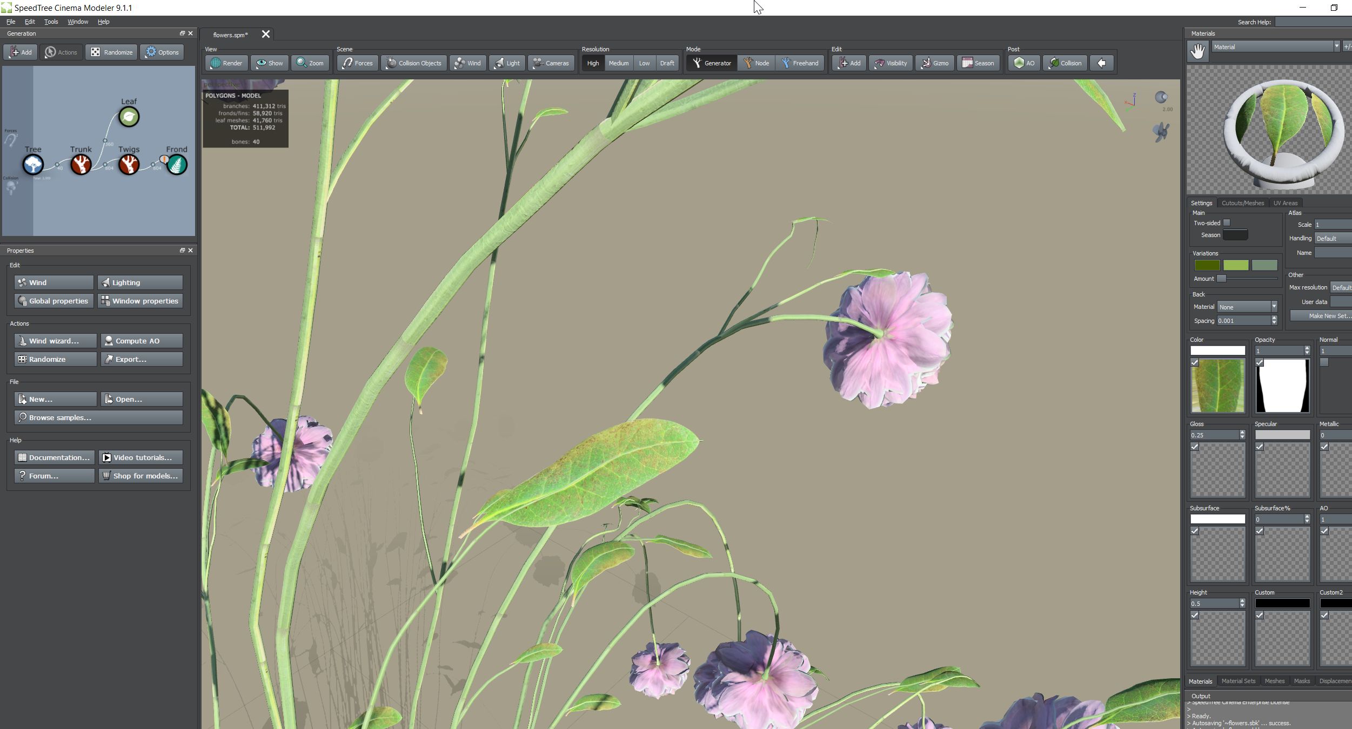Toggle the Two-sided checkbox
Viewport: 1352px width, 729px height.
tap(1227, 222)
